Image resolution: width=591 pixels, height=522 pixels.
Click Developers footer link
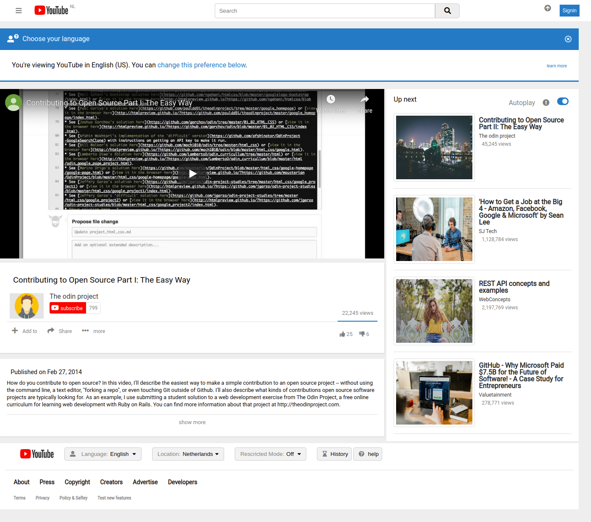pyautogui.click(x=183, y=482)
